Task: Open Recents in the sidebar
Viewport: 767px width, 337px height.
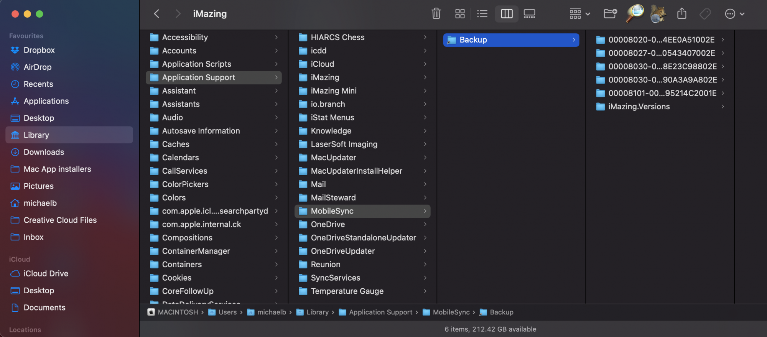Action: (69, 84)
